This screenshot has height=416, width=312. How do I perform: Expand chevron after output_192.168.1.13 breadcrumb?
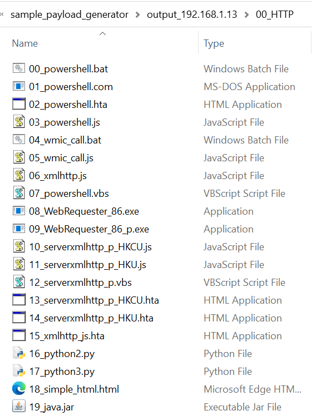pos(246,14)
